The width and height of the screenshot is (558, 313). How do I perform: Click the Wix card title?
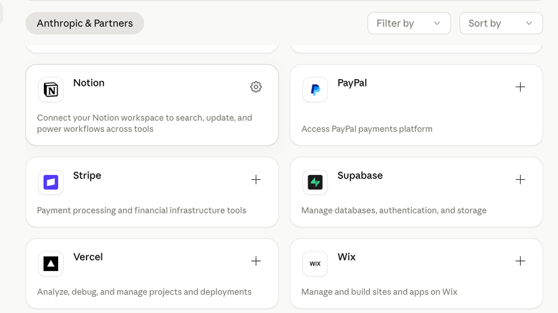point(346,257)
